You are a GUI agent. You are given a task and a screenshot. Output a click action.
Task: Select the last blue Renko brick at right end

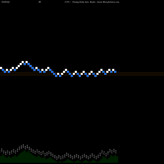click(x=115, y=72)
